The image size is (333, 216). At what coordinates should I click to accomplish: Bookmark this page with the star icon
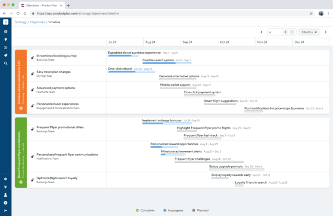tap(311, 14)
